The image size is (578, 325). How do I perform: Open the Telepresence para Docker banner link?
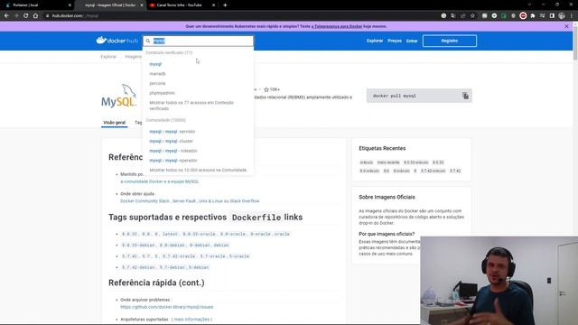pyautogui.click(x=337, y=26)
